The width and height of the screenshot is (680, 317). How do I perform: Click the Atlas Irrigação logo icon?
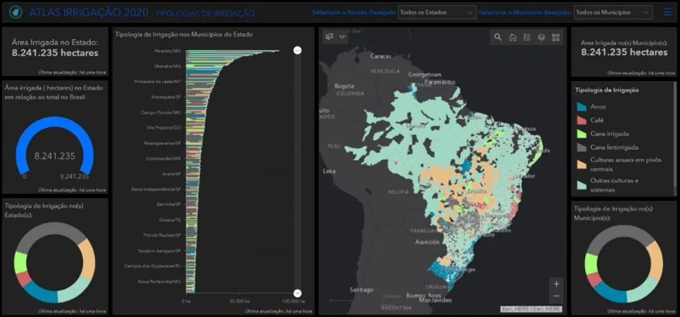click(15, 12)
